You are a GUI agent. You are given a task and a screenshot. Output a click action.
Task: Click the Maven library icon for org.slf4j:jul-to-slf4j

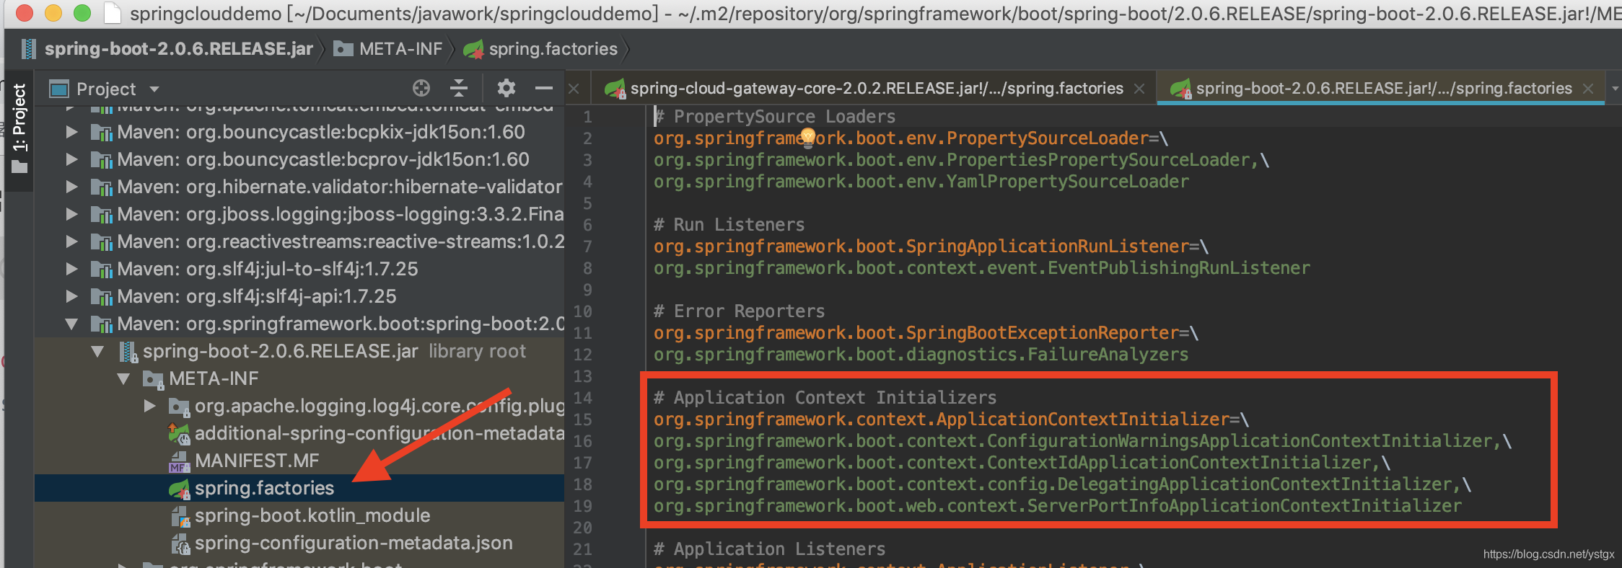[x=102, y=270]
